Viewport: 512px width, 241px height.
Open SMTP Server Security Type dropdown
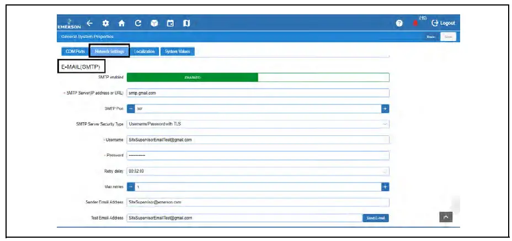[258, 124]
